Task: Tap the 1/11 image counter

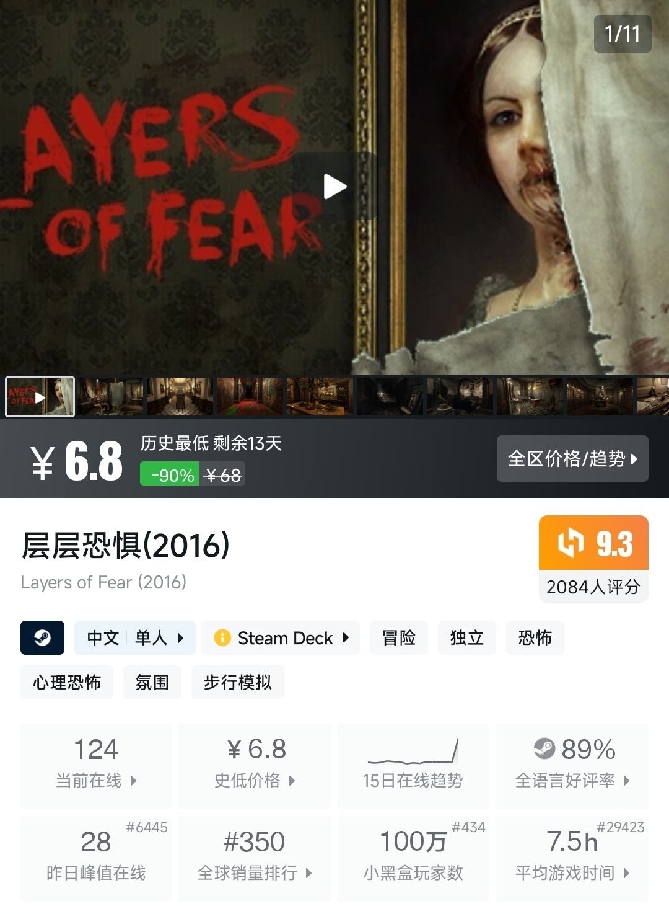Action: coord(623,33)
